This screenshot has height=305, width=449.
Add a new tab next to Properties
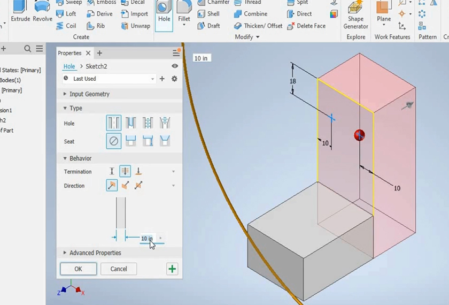[99, 53]
